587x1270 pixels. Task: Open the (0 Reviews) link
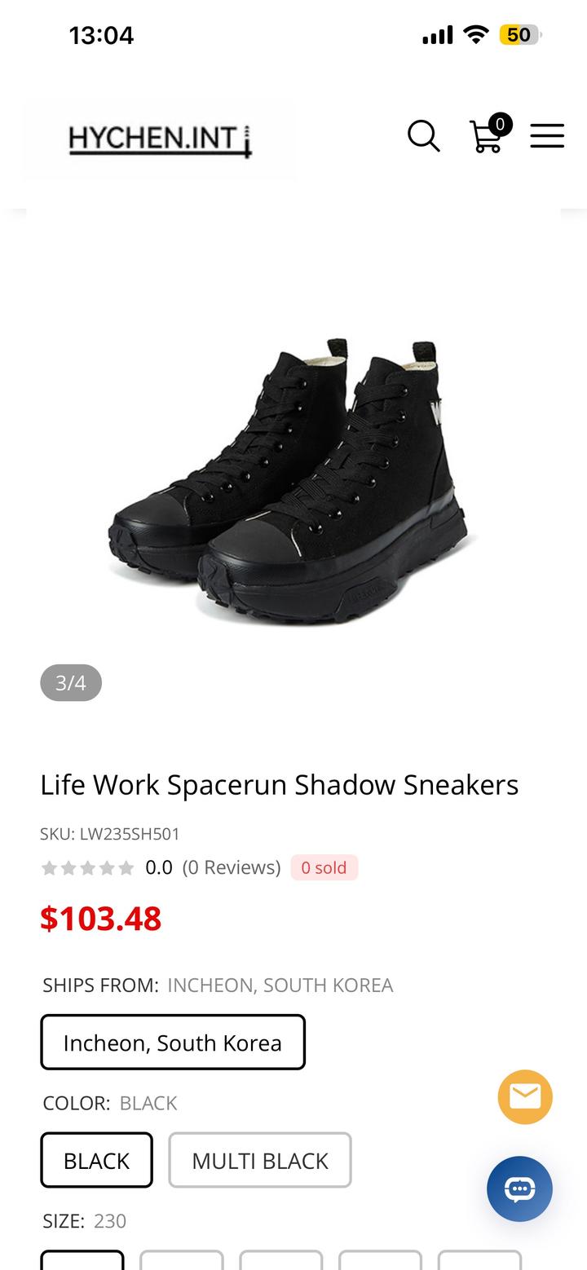point(232,867)
